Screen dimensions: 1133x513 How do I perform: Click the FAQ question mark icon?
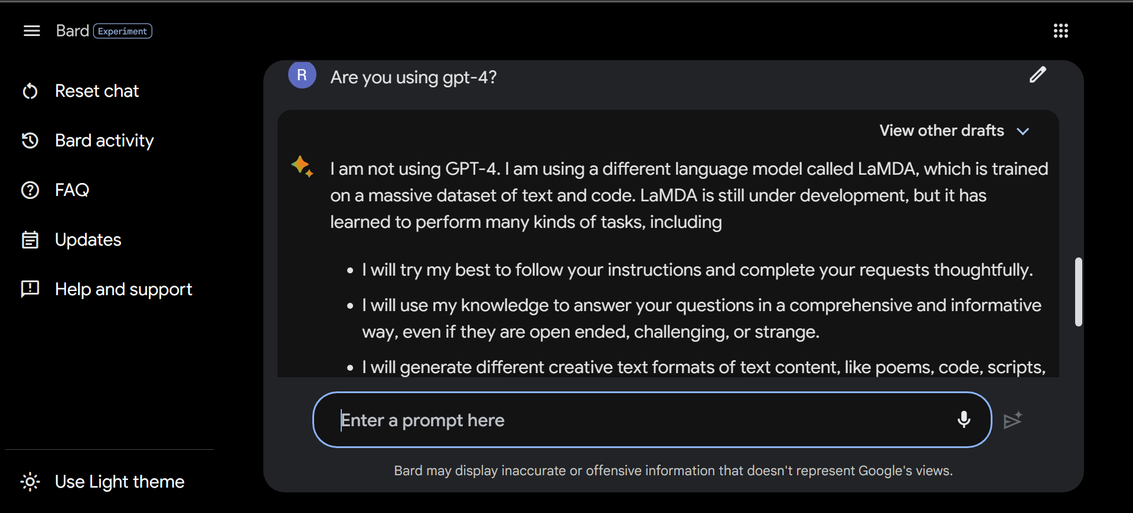[30, 190]
